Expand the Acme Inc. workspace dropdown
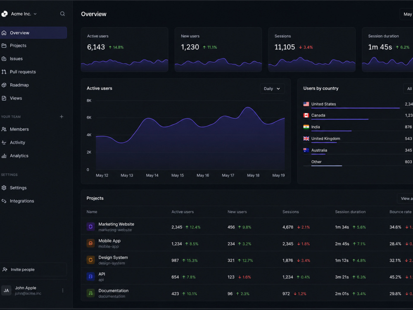This screenshot has height=310, width=413. click(35, 14)
